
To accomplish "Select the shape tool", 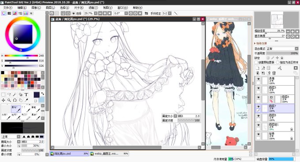I will click(20, 94).
